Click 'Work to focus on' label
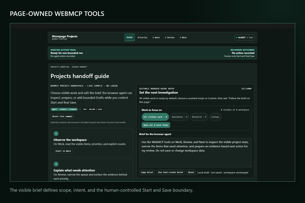 tap(151, 110)
